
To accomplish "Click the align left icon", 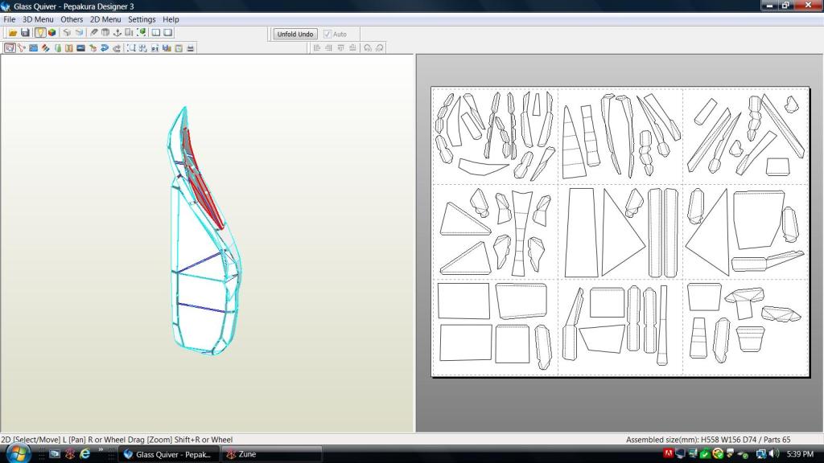I will point(316,47).
